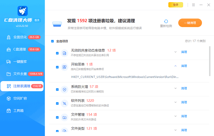Uncheck the 无效的共享动态库信息 checkbox
Image resolution: width=214 pixels, height=136 pixels.
[57, 53]
